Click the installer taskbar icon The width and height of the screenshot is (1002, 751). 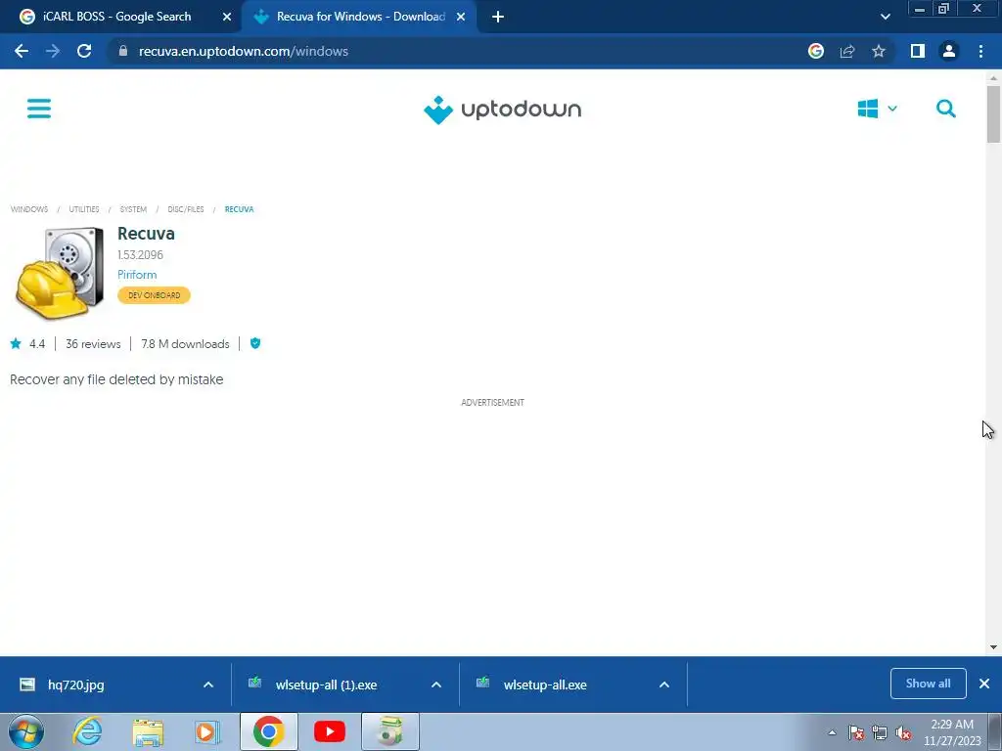click(390, 731)
